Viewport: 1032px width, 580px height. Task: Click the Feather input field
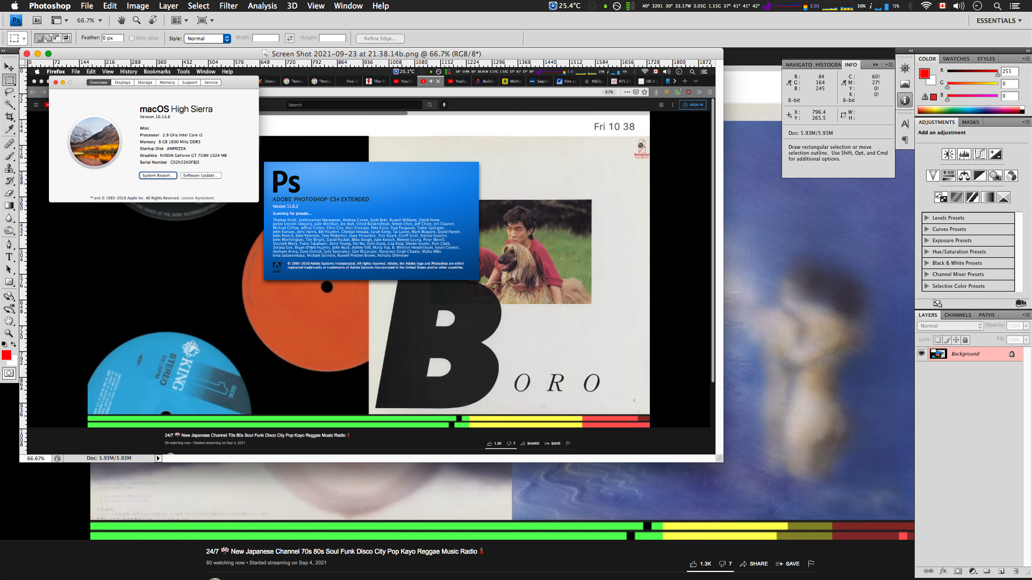113,38
